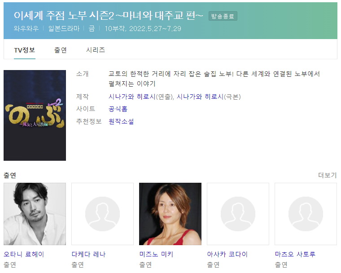
Task: Open 아사카 코다이 name link
Action: coord(227,254)
